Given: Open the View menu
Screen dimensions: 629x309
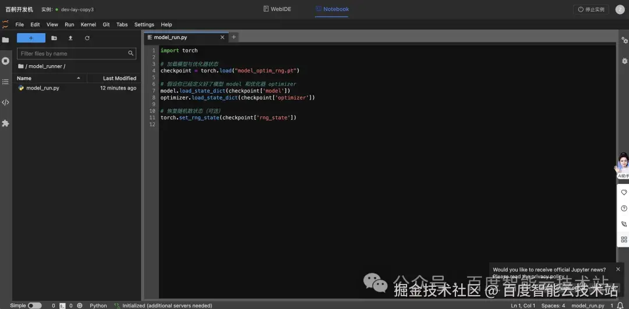Looking at the screenshot, I should click(x=52, y=24).
